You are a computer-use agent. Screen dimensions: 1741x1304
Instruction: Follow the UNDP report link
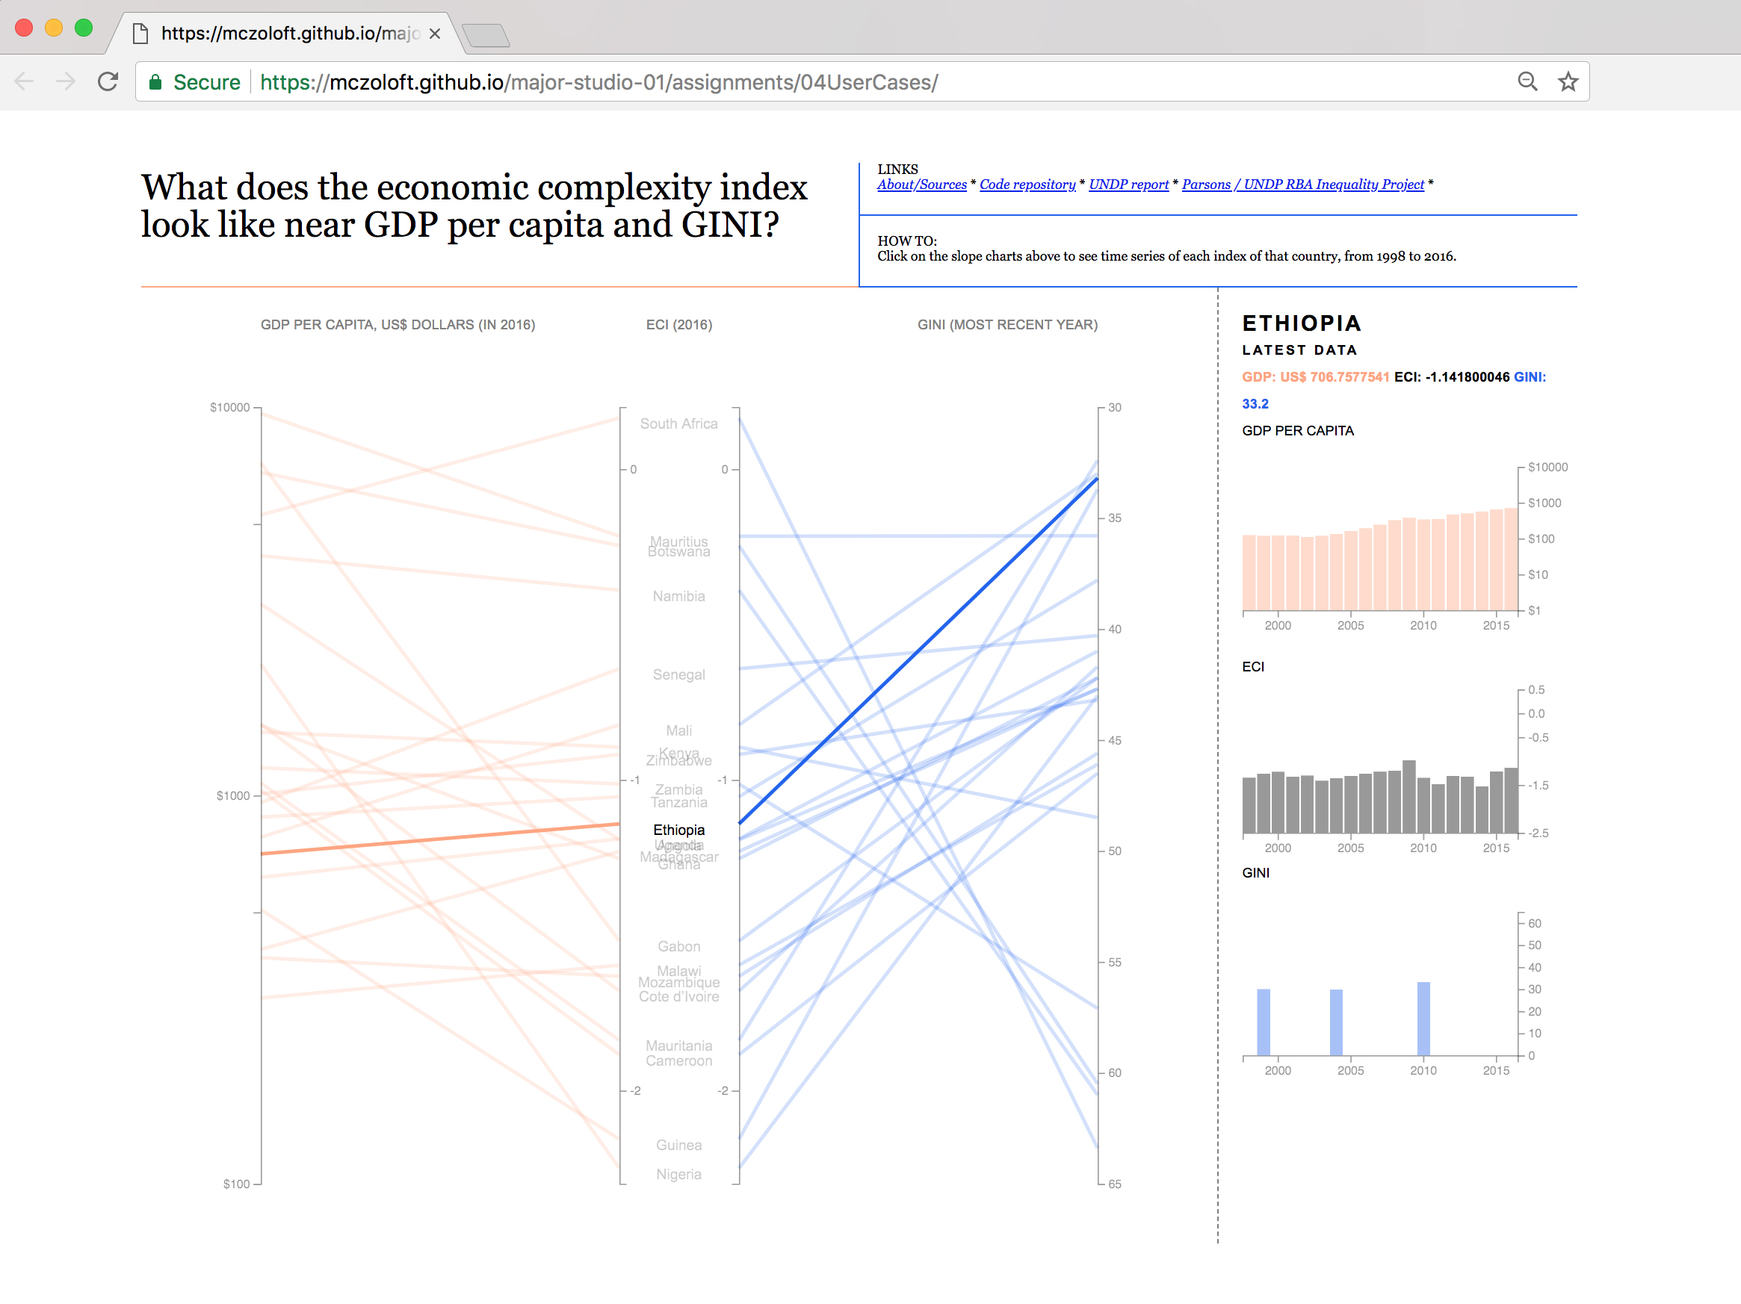click(1128, 184)
